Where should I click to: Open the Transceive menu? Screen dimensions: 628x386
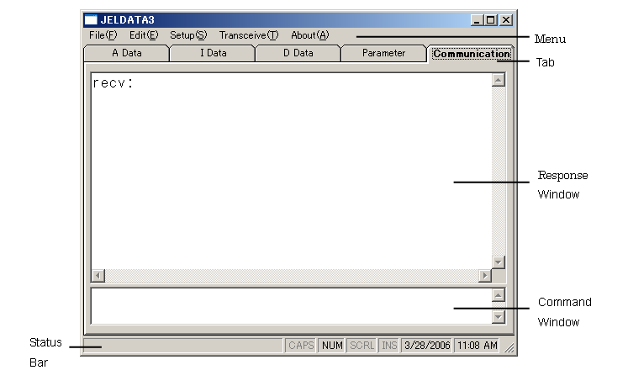(248, 35)
